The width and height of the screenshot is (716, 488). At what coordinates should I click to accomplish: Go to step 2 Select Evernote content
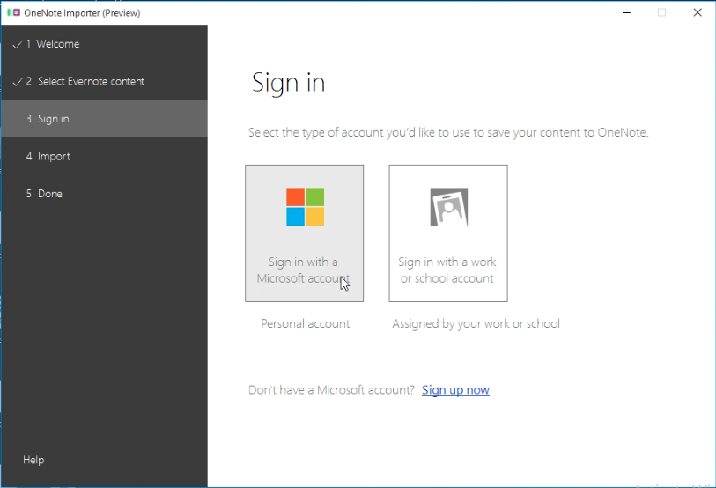point(104,81)
